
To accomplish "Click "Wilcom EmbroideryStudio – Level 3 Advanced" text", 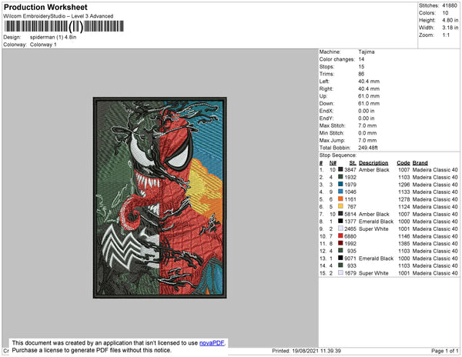I will pos(59,16).
